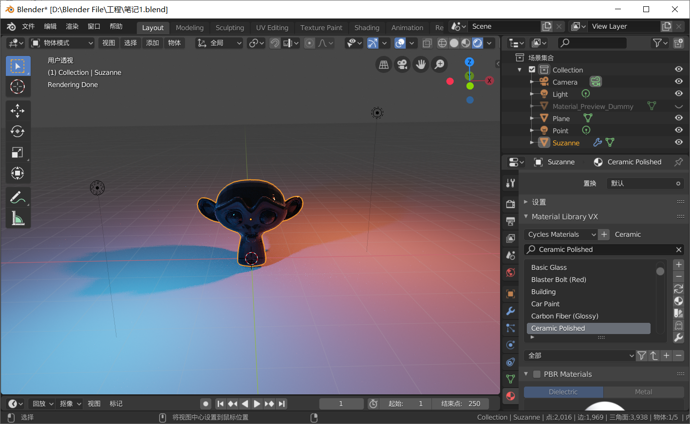The image size is (690, 424).
Task: Select solid viewport shading
Action: 454,43
